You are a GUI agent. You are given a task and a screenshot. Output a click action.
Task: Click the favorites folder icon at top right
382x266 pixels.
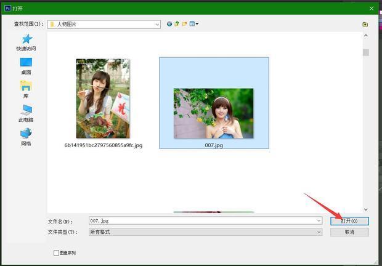[365, 24]
